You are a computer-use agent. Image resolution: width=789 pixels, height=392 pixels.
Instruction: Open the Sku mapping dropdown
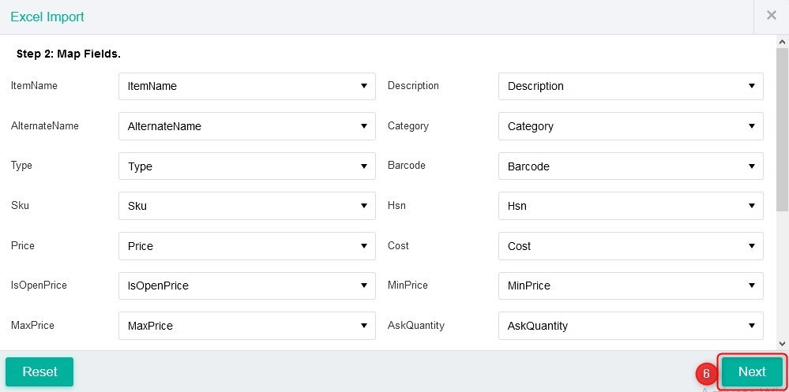246,206
